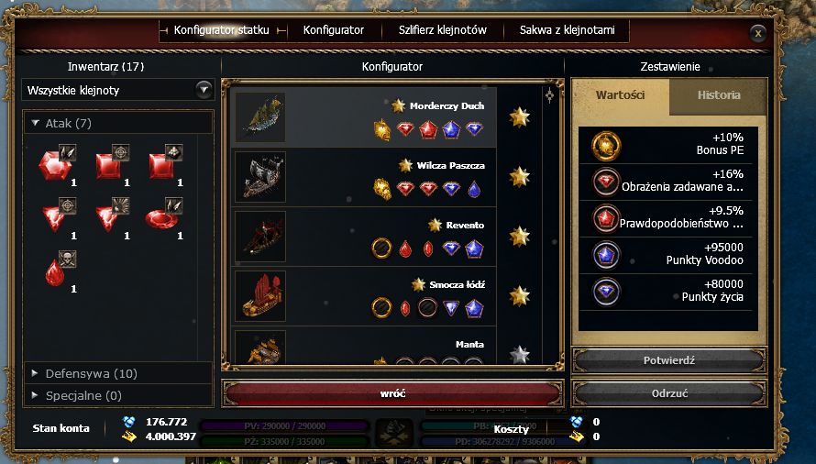This screenshot has height=464, width=816.
Task: Select the Wilcza Paszcza ship thumbnail
Action: click(260, 177)
